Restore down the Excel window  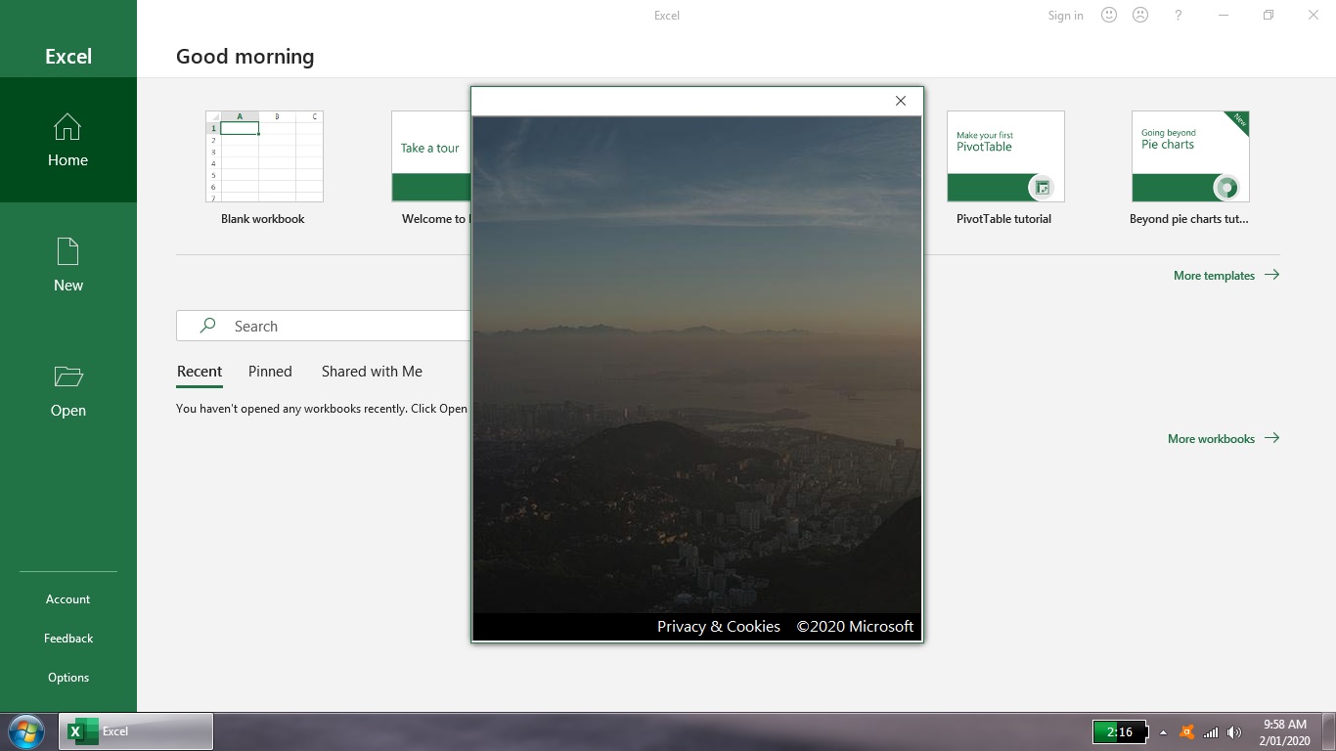pyautogui.click(x=1269, y=15)
